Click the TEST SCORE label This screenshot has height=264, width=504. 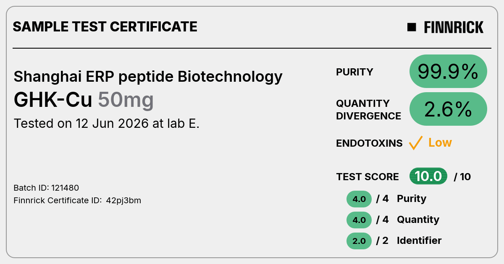[x=367, y=177]
